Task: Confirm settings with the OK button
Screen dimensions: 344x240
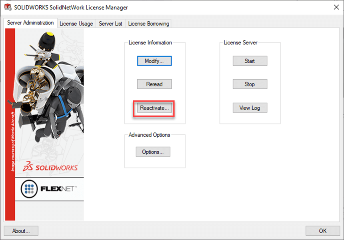Action: 322,231
